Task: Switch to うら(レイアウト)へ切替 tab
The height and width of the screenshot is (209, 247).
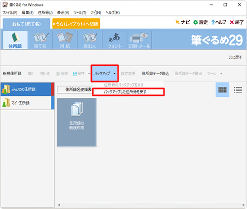Action: tap(76, 24)
